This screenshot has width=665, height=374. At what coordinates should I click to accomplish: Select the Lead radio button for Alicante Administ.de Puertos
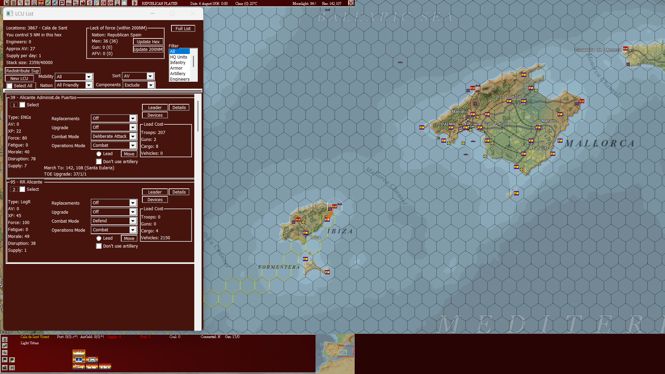(x=99, y=153)
